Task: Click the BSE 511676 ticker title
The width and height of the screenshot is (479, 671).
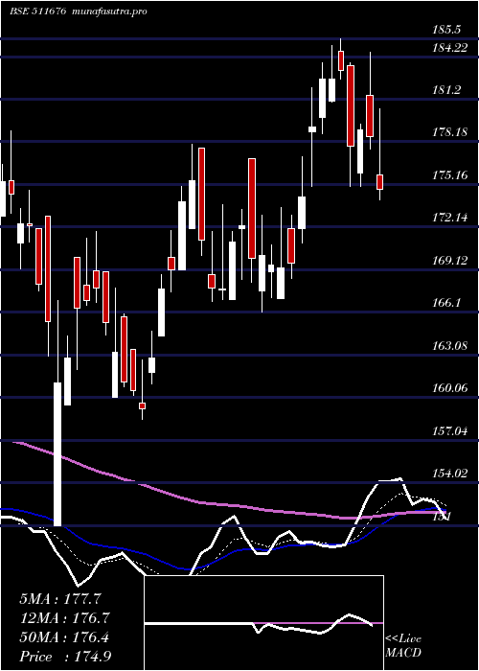Action: [38, 12]
